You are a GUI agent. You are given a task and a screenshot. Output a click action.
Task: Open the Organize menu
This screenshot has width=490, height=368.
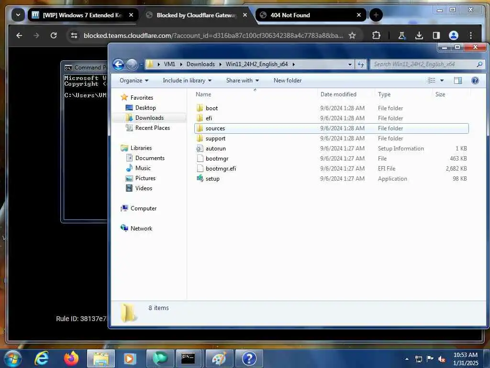(x=134, y=80)
